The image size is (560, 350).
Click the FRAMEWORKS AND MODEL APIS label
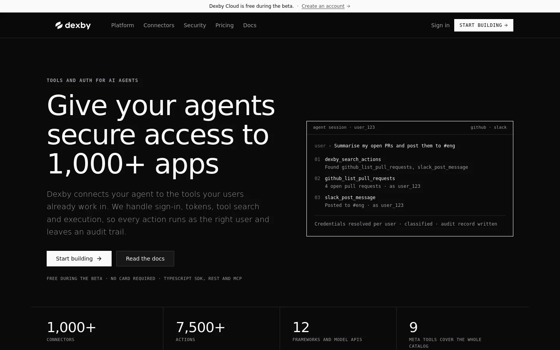coord(327,340)
